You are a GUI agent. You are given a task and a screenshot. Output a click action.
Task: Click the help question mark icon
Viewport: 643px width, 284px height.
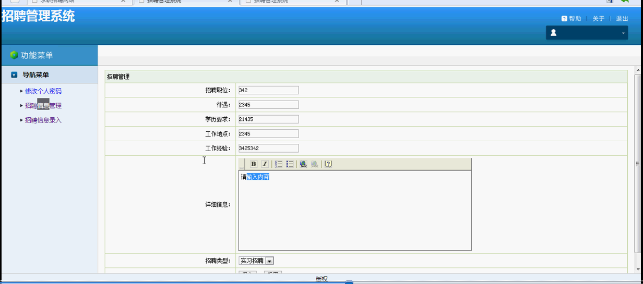pyautogui.click(x=564, y=19)
